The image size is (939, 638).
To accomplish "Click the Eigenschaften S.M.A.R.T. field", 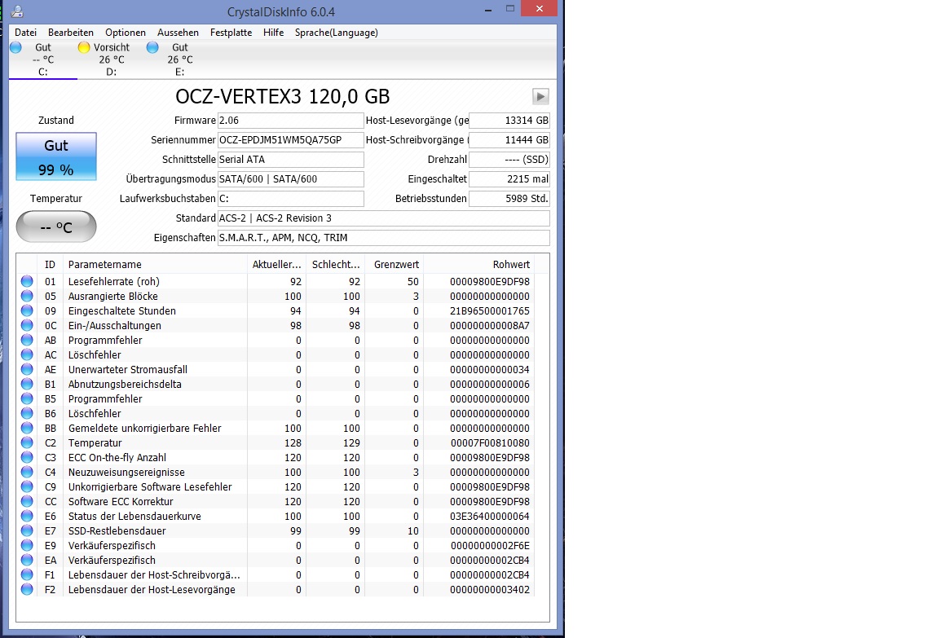I will pyautogui.click(x=383, y=238).
